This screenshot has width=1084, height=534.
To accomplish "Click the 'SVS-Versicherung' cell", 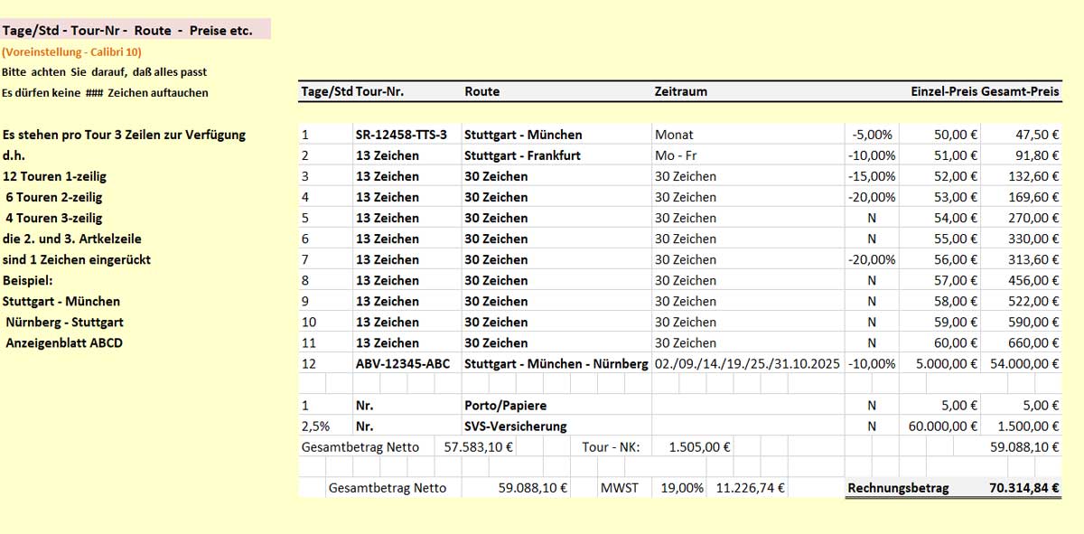I will [515, 426].
